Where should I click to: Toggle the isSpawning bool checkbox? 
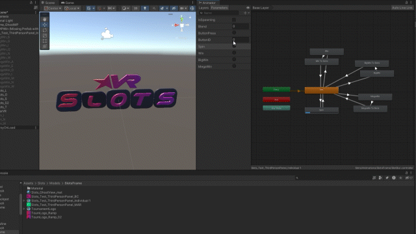(x=234, y=19)
